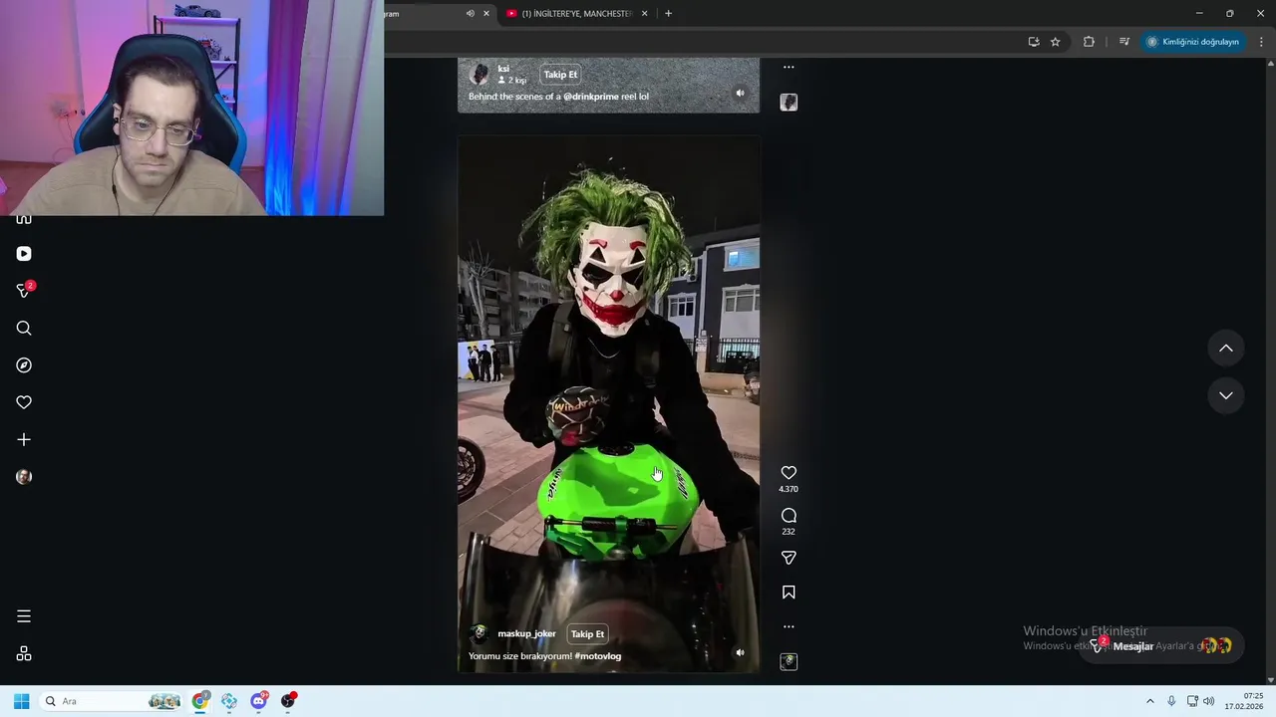Open volume control in system tray
The image size is (1276, 717).
click(1209, 701)
